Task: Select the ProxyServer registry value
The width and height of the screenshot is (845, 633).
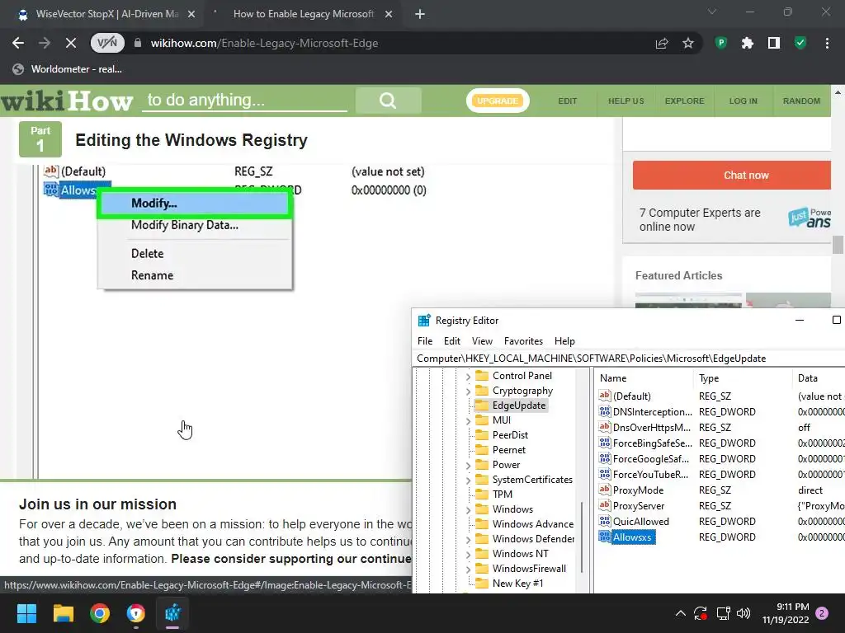Action: click(639, 506)
